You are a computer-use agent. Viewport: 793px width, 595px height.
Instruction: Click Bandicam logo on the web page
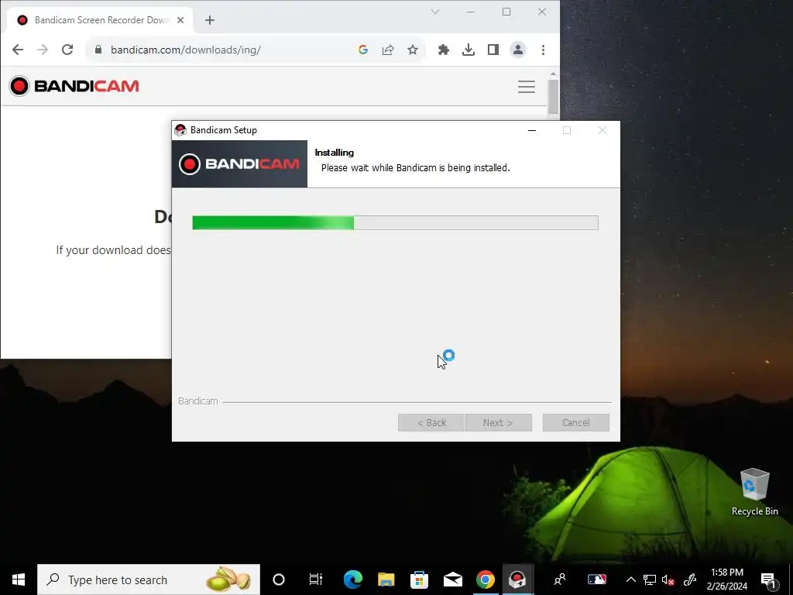(x=74, y=86)
